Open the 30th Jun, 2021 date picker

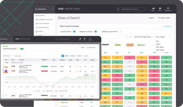coord(165,18)
